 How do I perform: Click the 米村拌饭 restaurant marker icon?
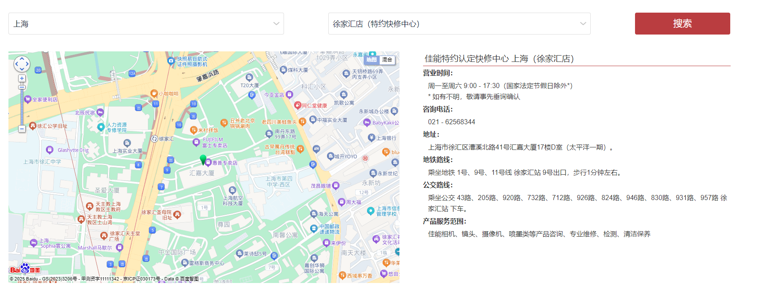click(193, 130)
